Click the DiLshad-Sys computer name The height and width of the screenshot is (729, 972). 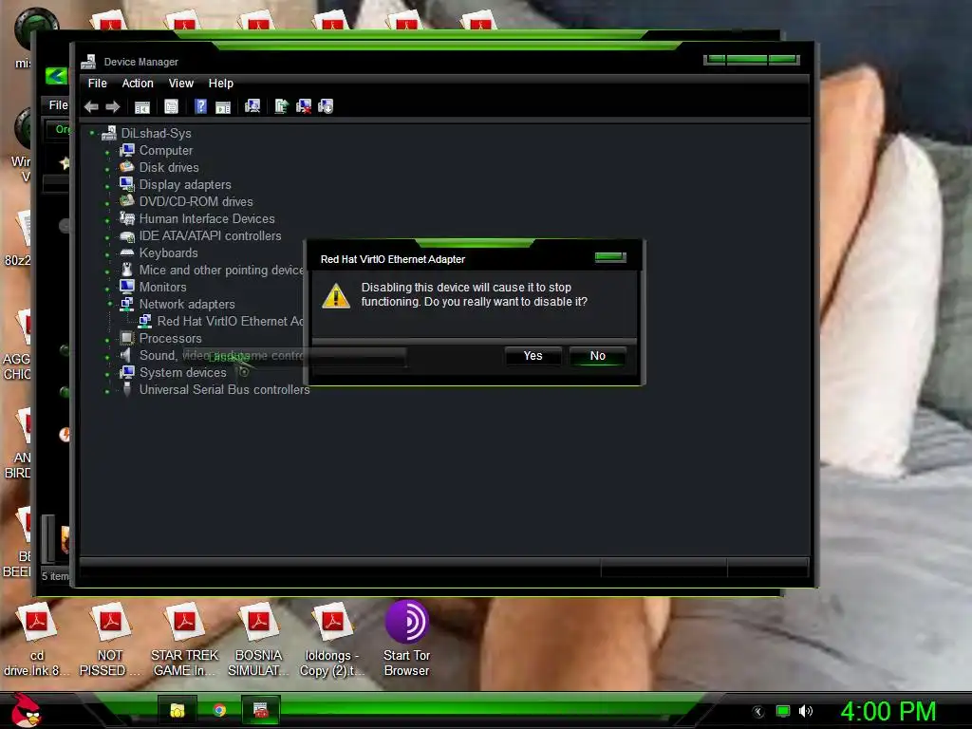click(157, 133)
